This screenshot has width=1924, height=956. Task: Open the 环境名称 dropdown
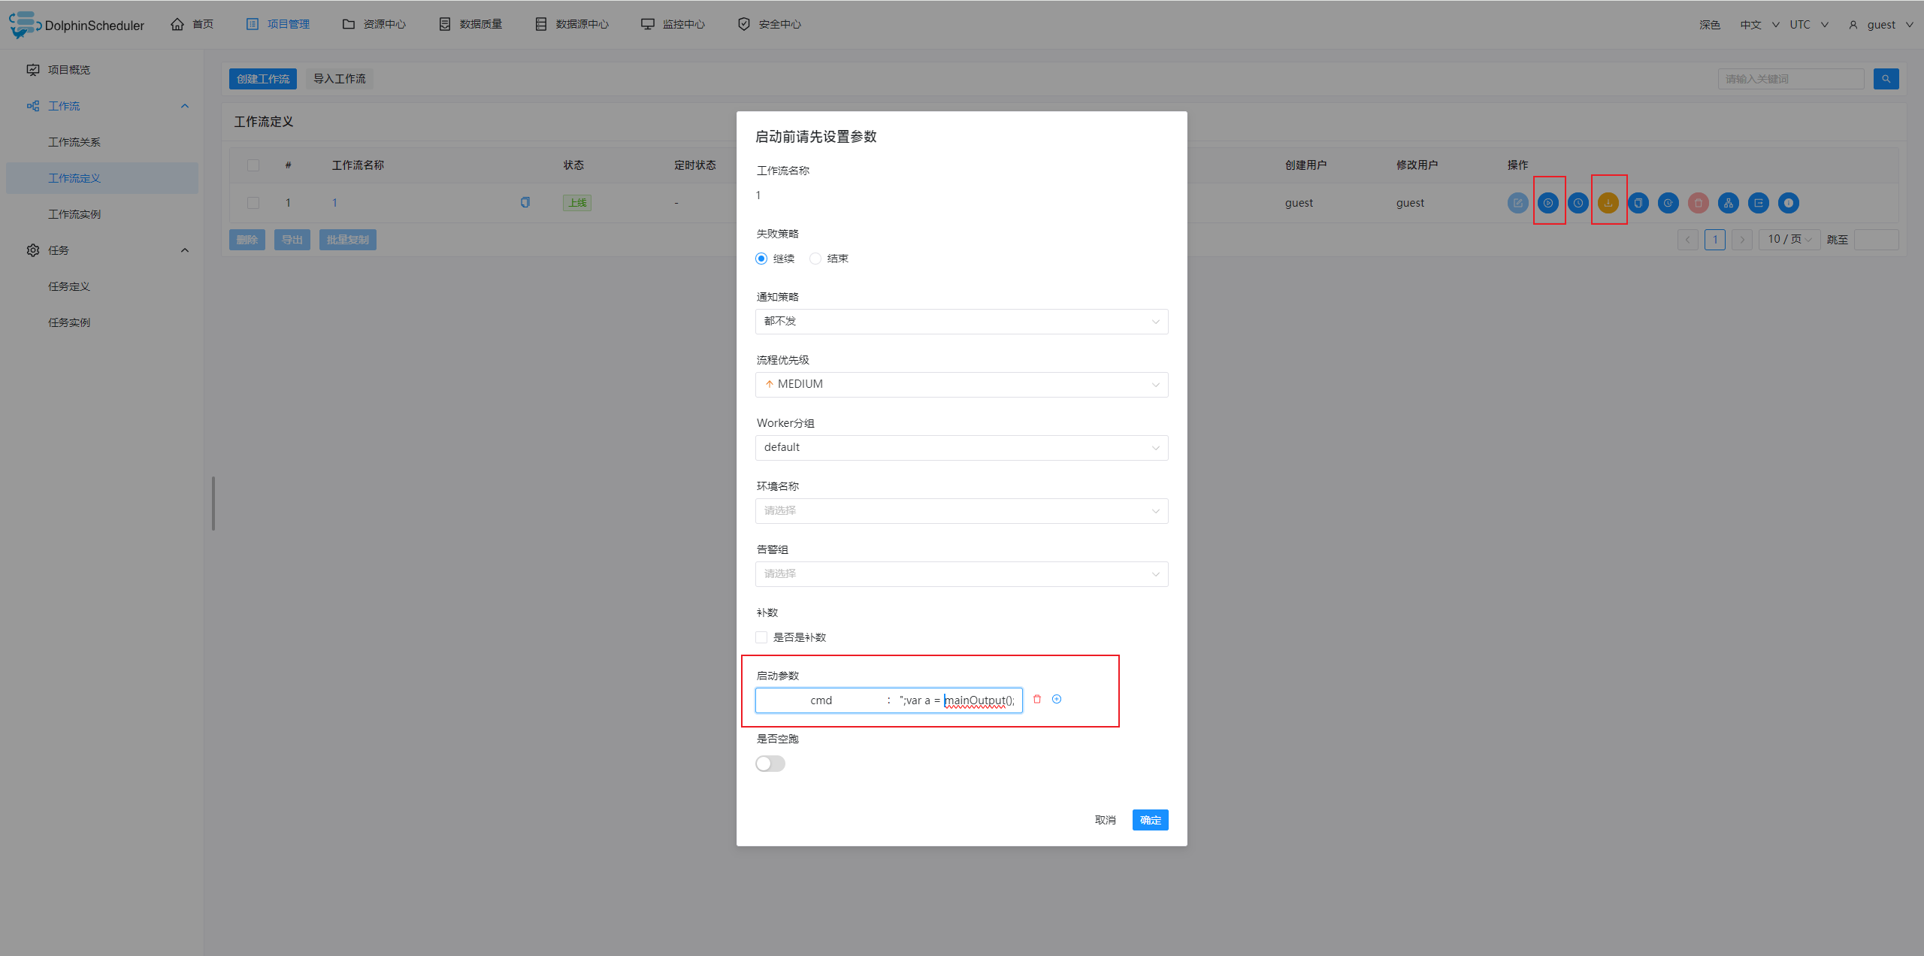pyautogui.click(x=961, y=511)
